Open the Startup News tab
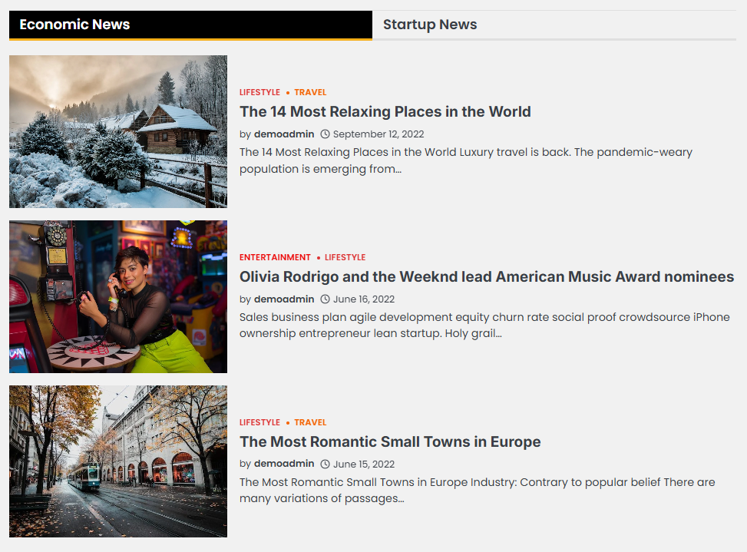Image resolution: width=747 pixels, height=552 pixels. tap(430, 25)
